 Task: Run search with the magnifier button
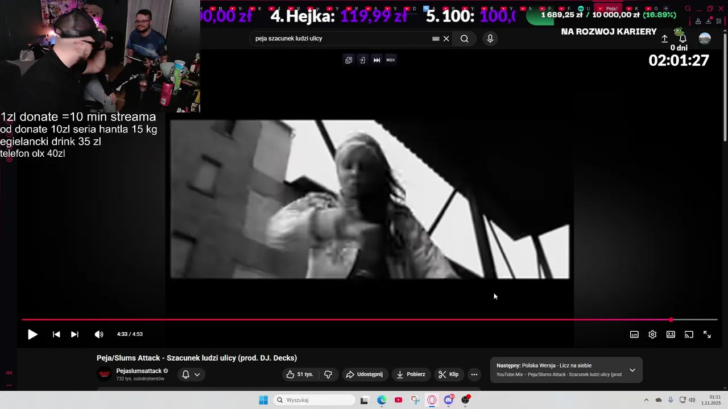[465, 39]
